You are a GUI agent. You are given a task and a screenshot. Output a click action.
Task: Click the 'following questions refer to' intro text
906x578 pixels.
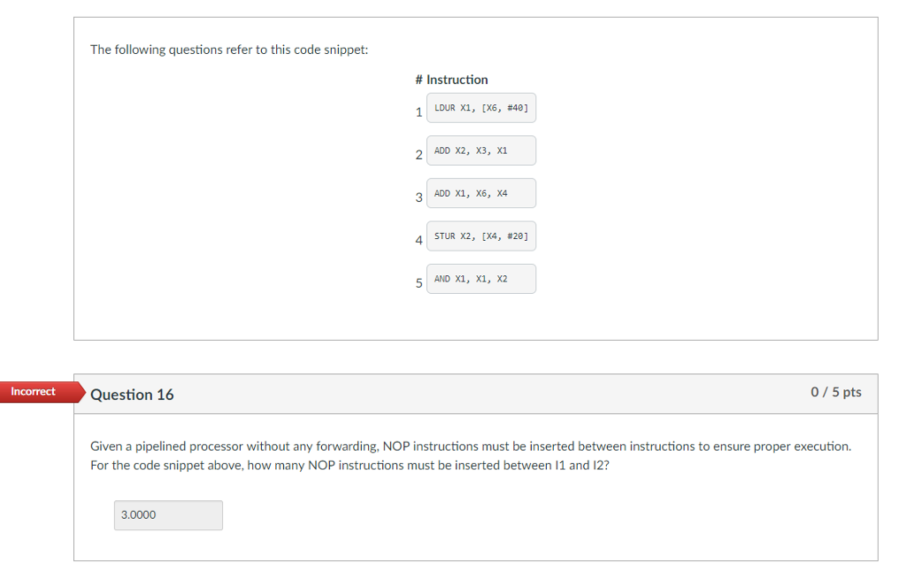[184, 50]
